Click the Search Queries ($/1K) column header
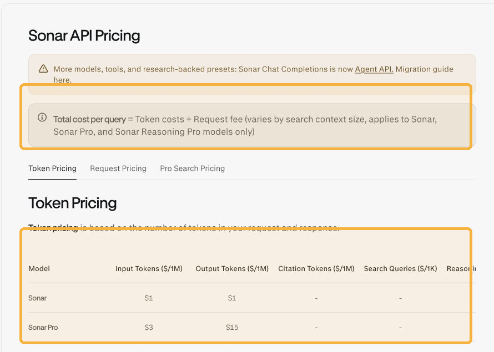 coord(400,269)
